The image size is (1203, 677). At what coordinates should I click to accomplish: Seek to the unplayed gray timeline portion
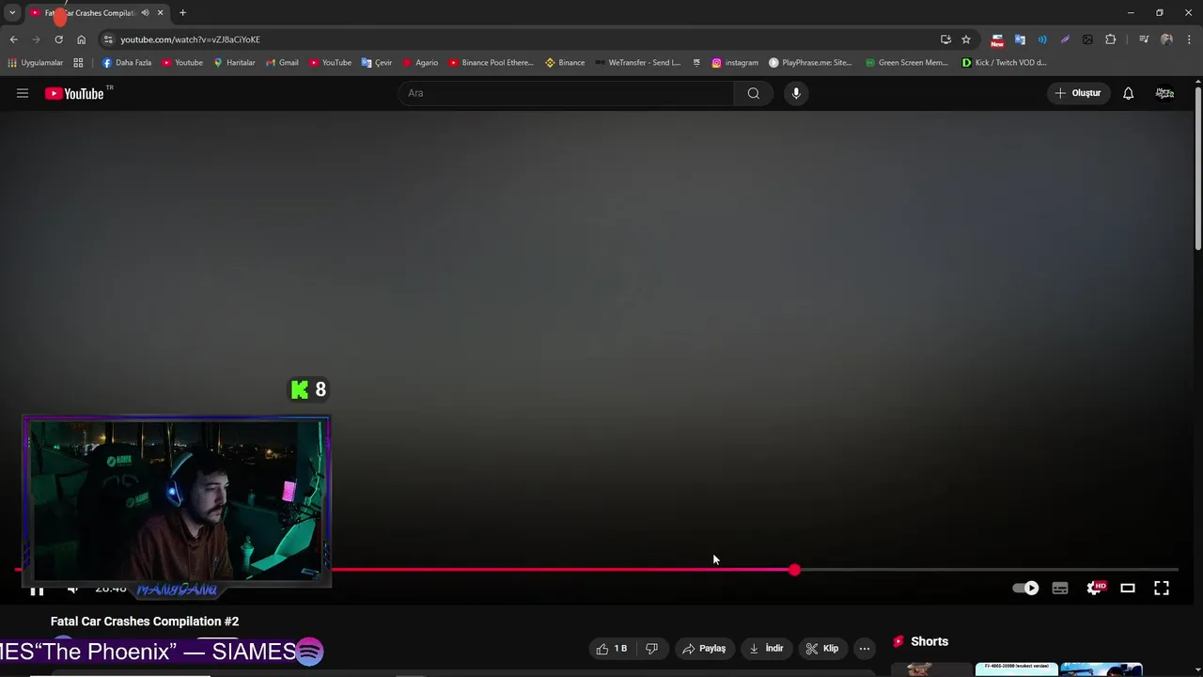(990, 570)
